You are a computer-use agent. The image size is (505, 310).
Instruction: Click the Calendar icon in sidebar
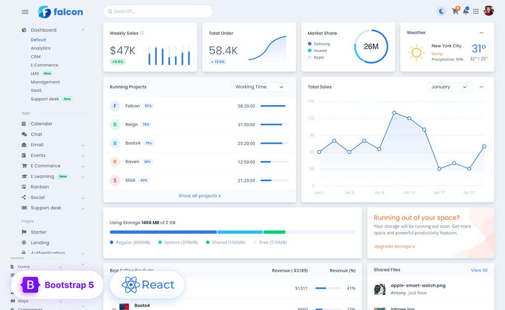(24, 124)
